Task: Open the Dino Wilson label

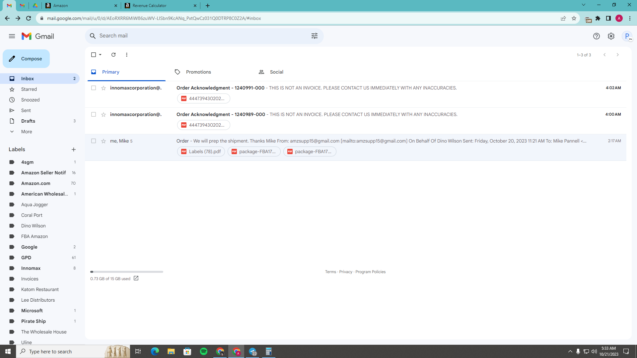Action: (40, 226)
